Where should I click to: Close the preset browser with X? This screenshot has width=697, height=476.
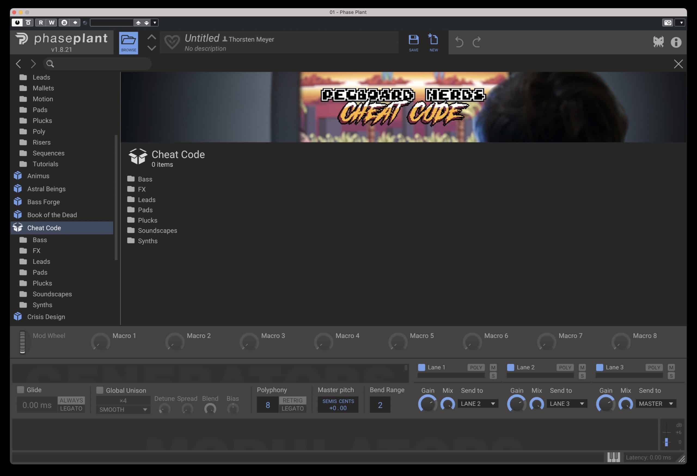click(678, 64)
